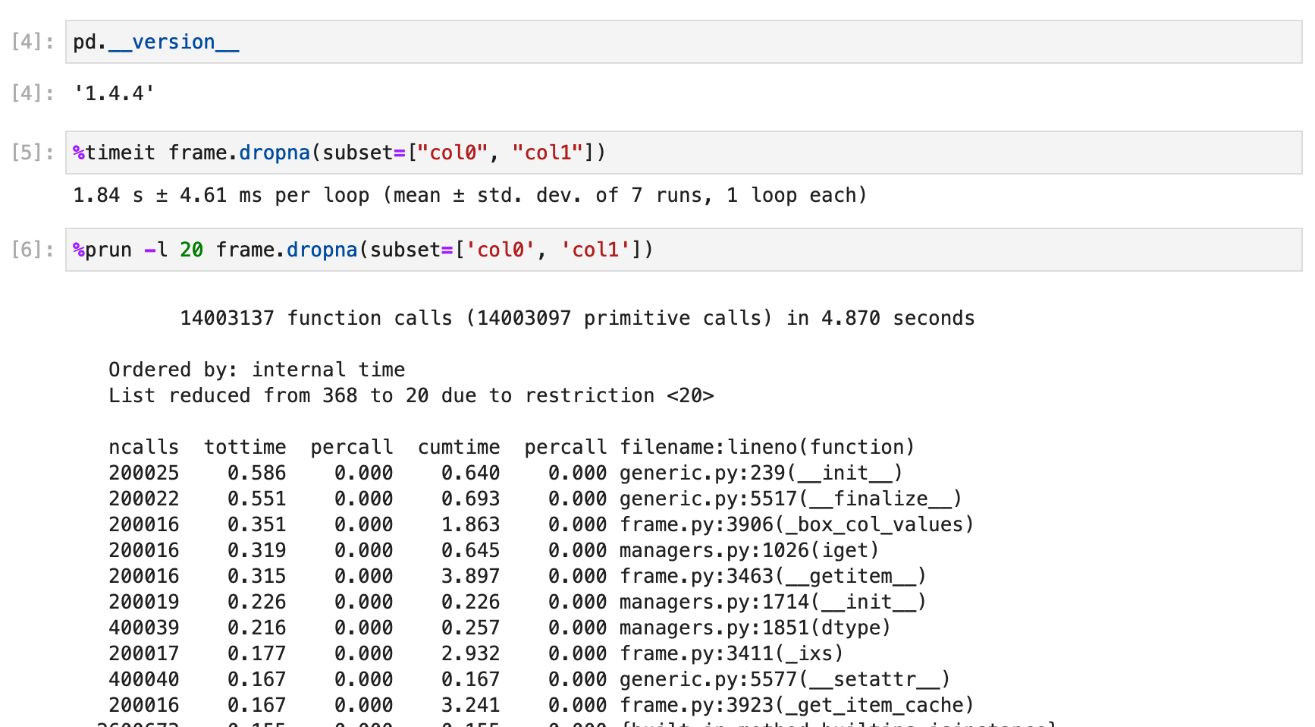Click the cumtime value 1.863
Image resolution: width=1315 pixels, height=727 pixels.
(470, 524)
